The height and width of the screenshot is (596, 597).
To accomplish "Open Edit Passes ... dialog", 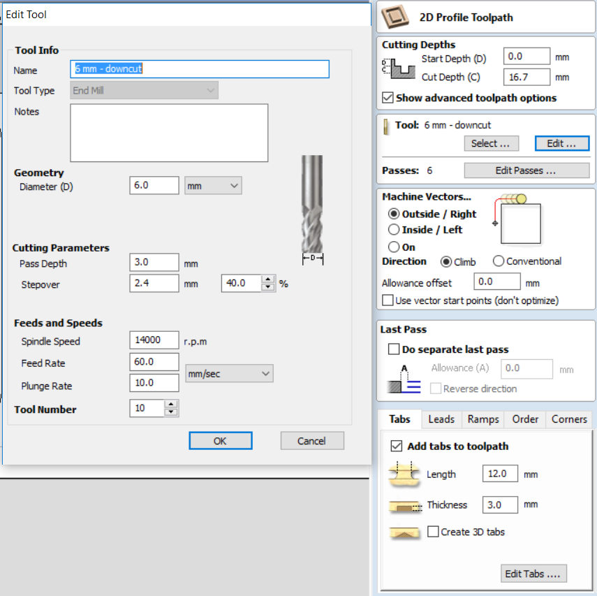I will pos(526,170).
